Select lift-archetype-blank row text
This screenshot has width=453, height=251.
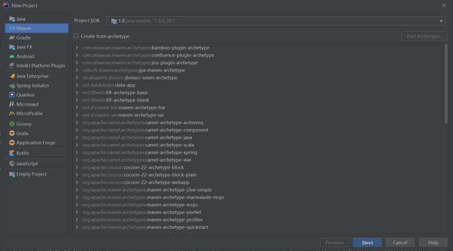click(x=115, y=100)
